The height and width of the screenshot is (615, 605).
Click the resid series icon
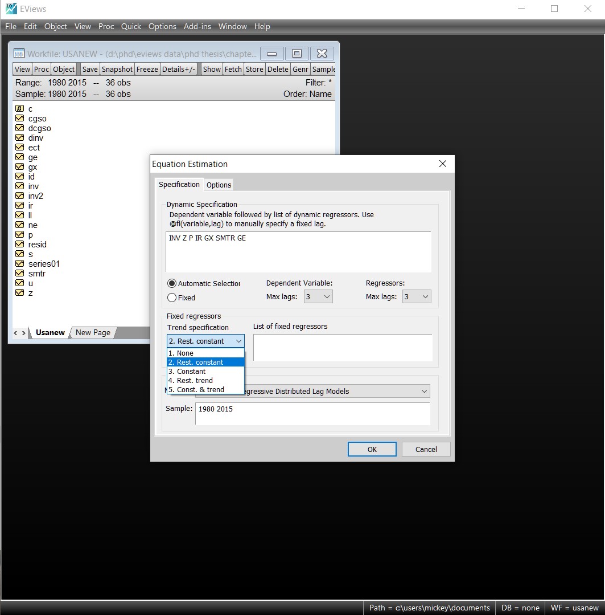point(19,245)
